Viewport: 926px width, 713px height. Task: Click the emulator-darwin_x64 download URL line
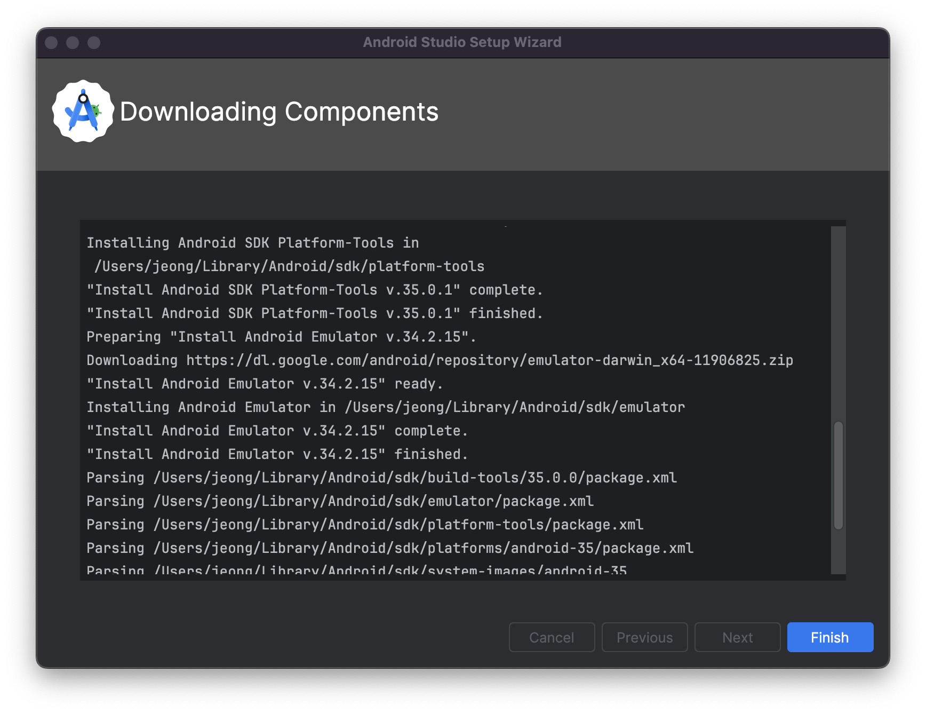coord(440,360)
